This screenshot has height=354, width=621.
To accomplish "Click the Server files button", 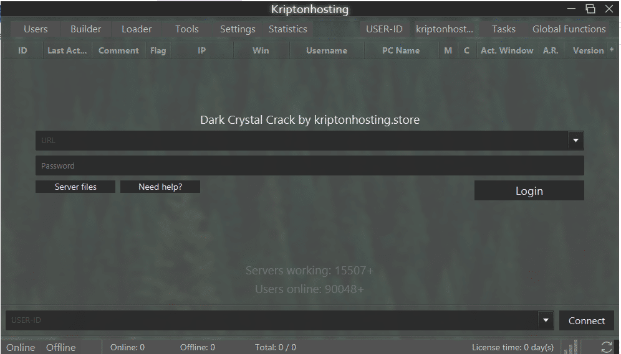I will [x=75, y=187].
